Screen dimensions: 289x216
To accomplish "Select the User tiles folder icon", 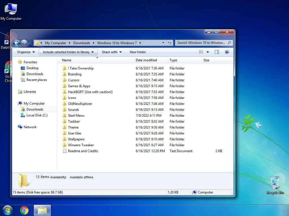I will click(x=64, y=133).
